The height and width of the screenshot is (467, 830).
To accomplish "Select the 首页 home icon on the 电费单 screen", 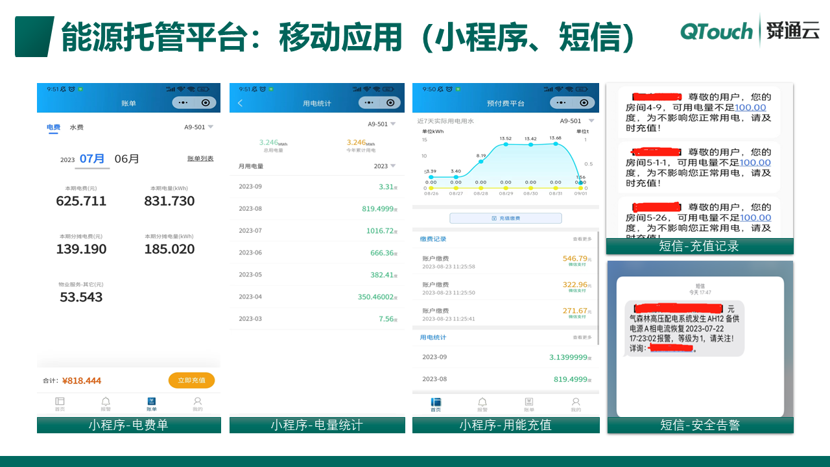I will [x=60, y=403].
